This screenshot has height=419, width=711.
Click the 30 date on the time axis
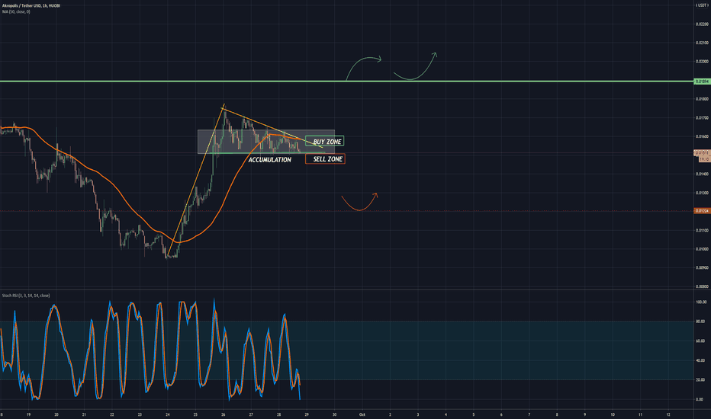coord(335,414)
